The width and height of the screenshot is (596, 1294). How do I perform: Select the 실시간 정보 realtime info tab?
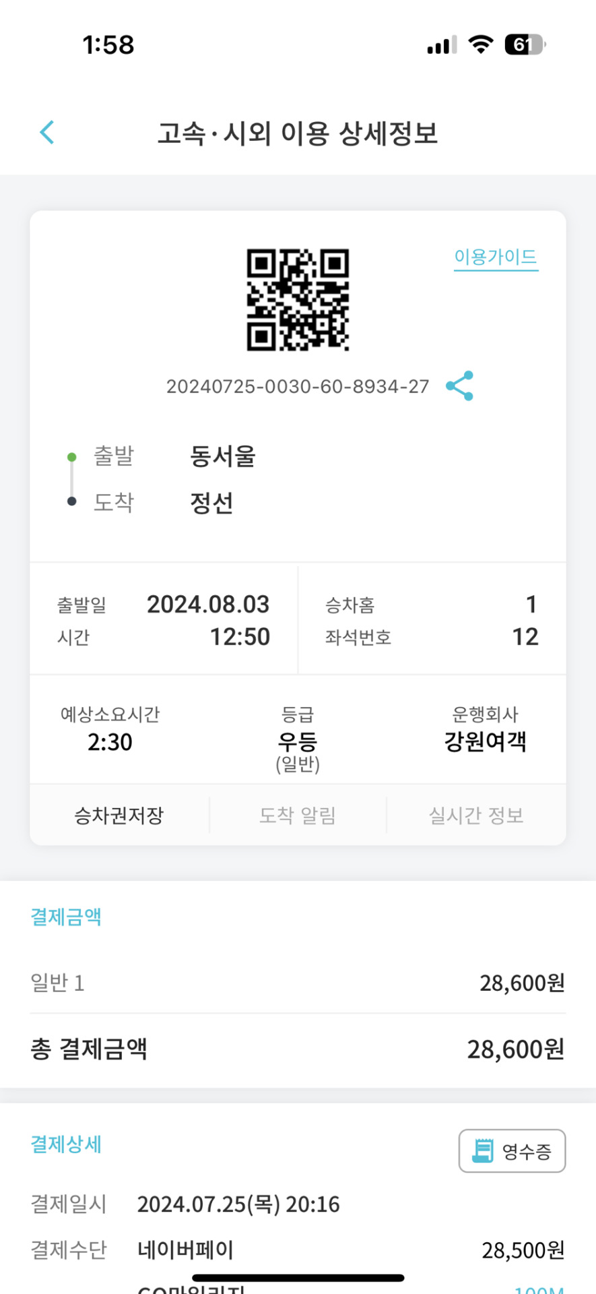(476, 815)
